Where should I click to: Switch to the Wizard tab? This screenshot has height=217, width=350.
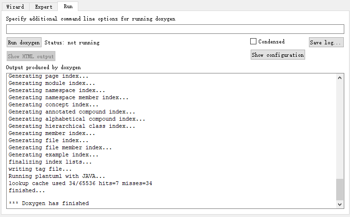(15, 7)
